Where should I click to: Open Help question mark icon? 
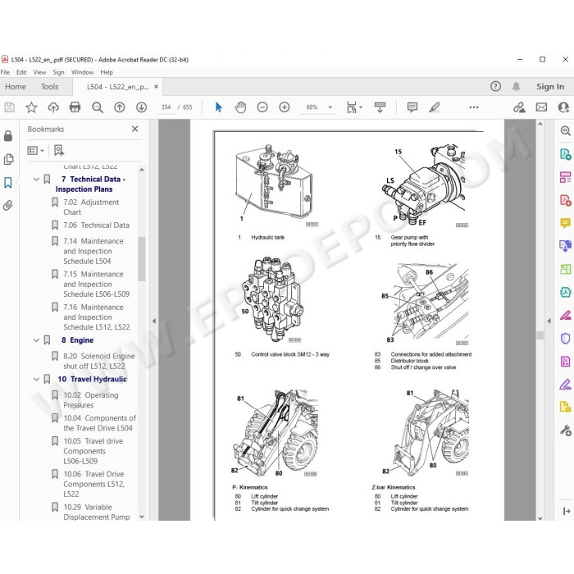pyautogui.click(x=495, y=86)
